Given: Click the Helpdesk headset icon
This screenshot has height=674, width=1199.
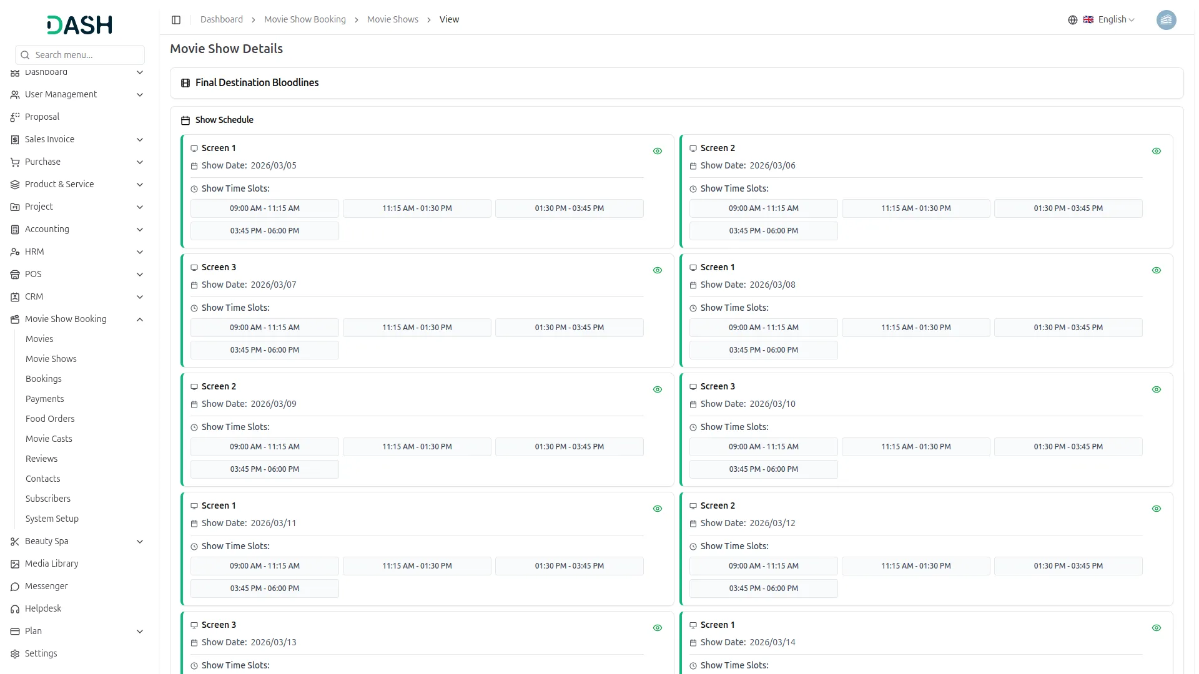Looking at the screenshot, I should click(x=14, y=608).
